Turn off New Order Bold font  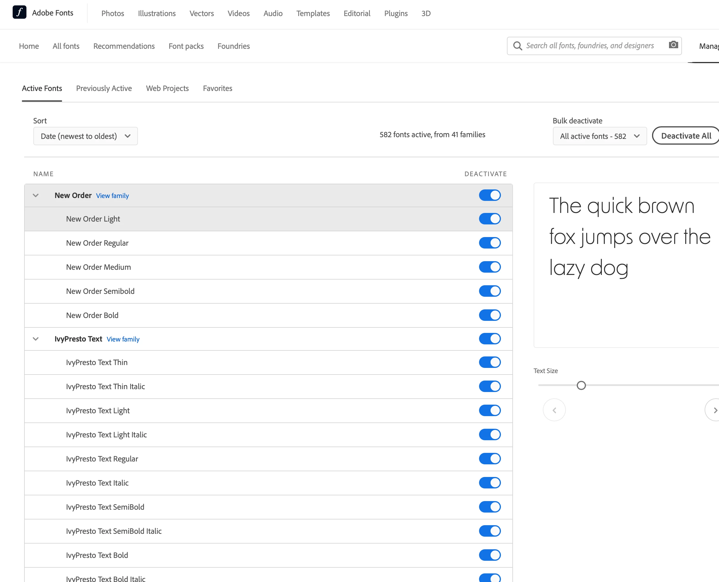490,315
